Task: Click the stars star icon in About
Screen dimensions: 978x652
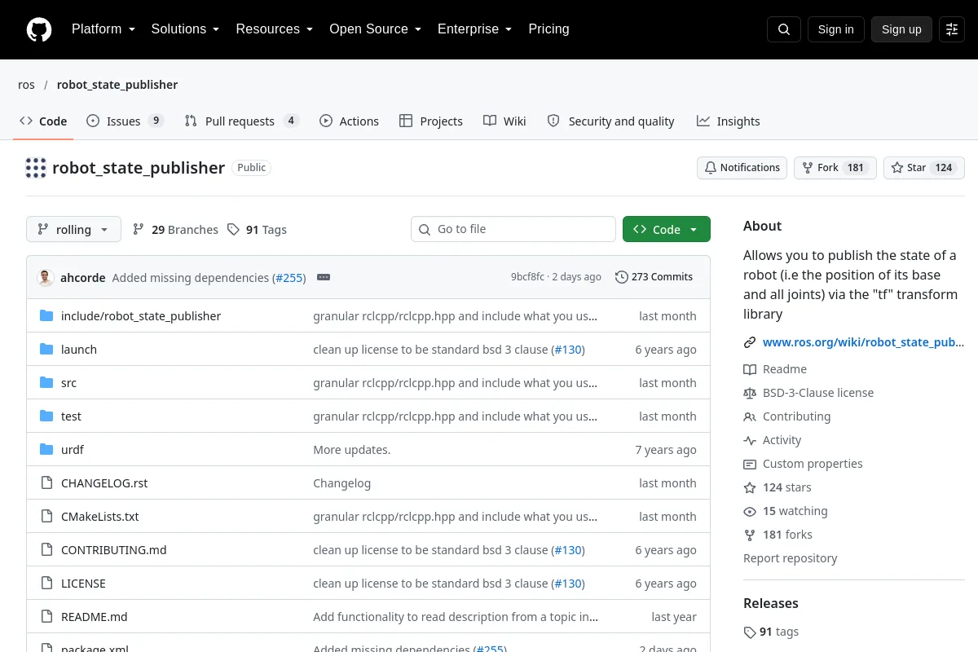Action: pos(750,487)
